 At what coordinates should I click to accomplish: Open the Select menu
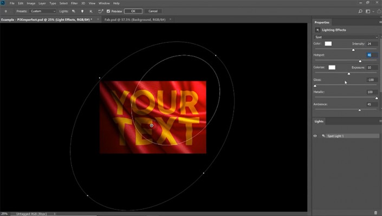[63, 3]
